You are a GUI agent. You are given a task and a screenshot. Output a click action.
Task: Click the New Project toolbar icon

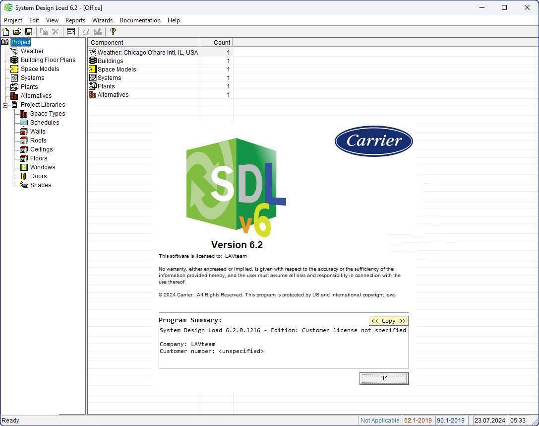click(x=6, y=32)
